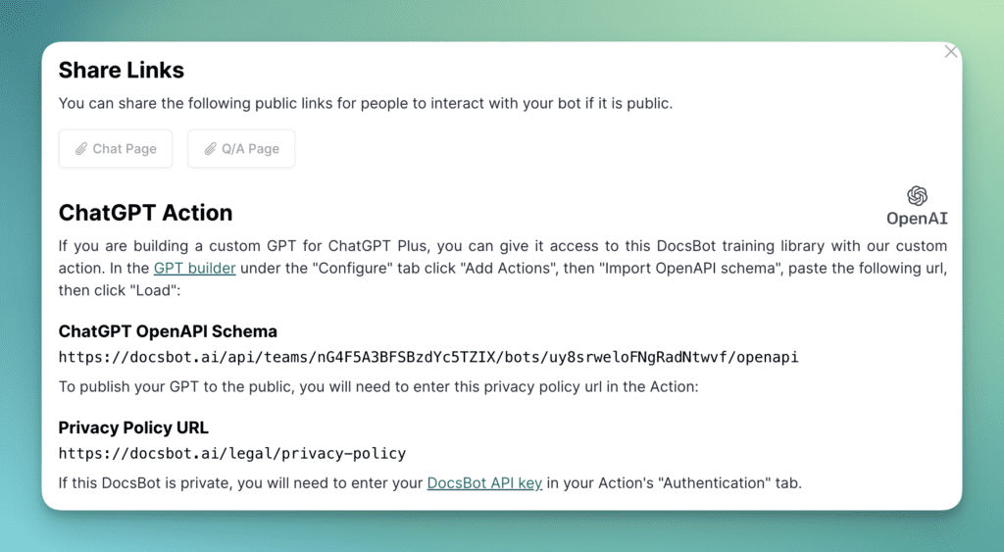The image size is (1004, 552).
Task: Click the paperclip icon on Chat Page
Action: [81, 149]
